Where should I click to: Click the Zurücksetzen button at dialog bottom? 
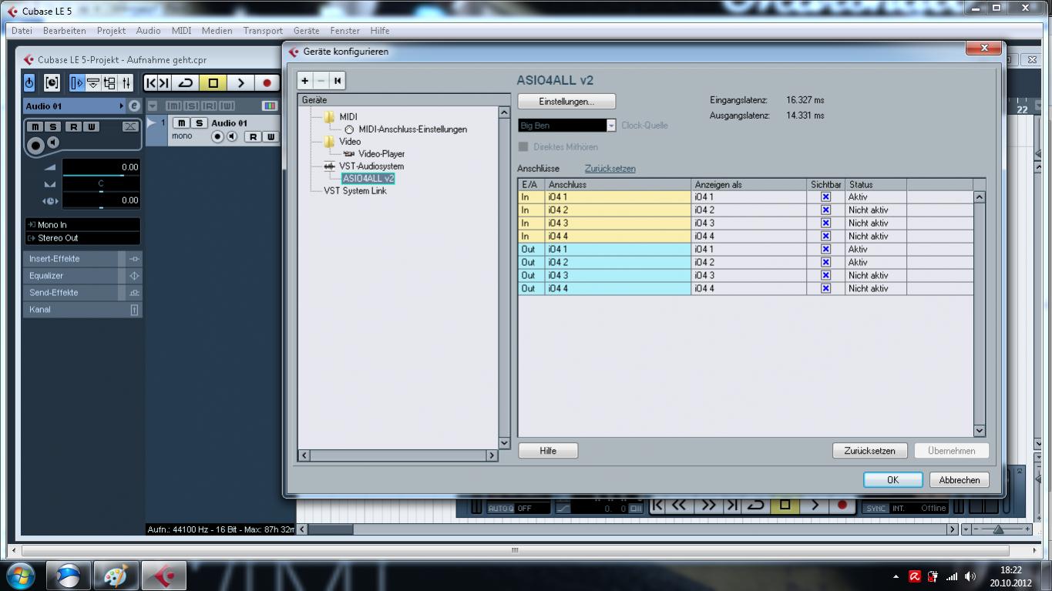coord(869,451)
